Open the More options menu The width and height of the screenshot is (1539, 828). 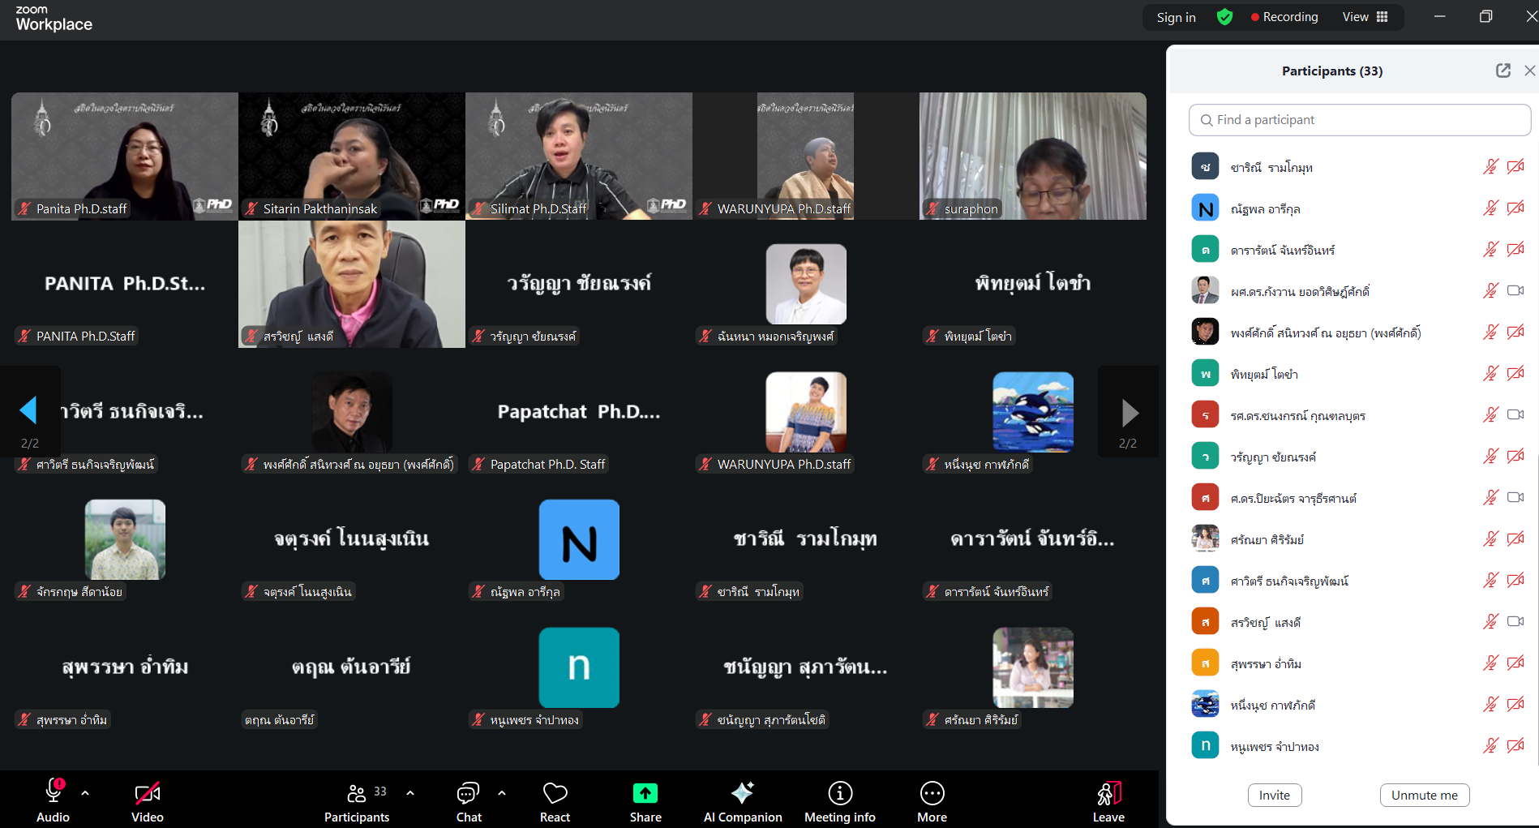(x=932, y=793)
